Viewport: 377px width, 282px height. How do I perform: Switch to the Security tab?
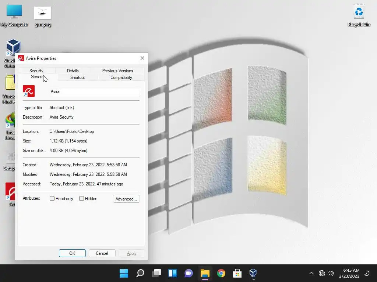[36, 71]
